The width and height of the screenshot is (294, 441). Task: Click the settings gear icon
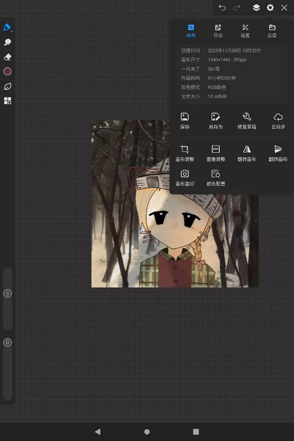(270, 8)
